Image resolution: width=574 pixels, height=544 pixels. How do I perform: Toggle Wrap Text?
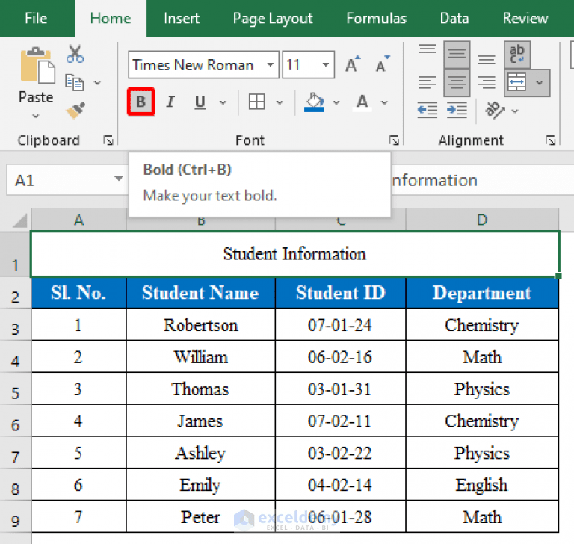(517, 55)
